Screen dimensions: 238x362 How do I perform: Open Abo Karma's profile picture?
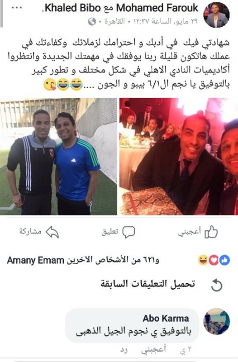point(217,321)
